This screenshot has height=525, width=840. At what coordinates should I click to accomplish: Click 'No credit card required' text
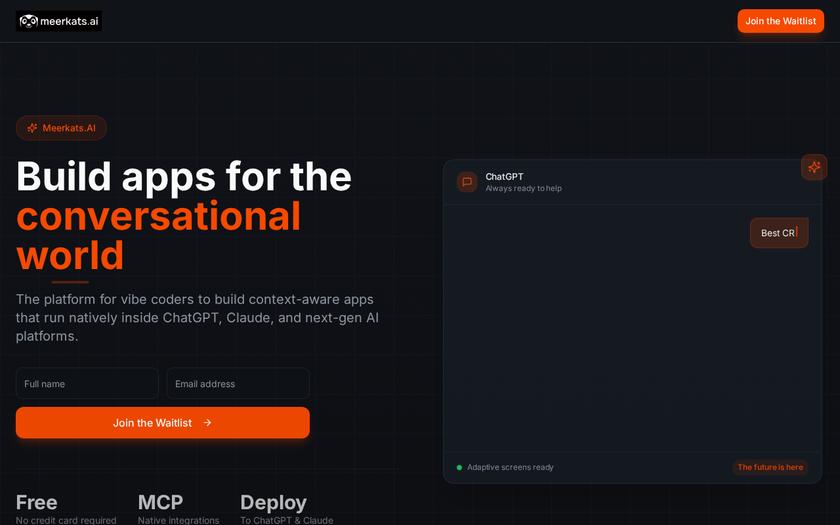pos(66,520)
